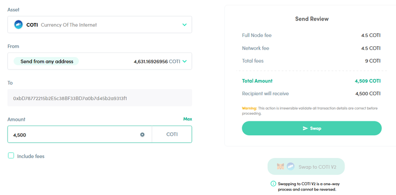Click the Amount input field showing 4,500
Image resolution: width=396 pixels, height=195 pixels.
click(79, 134)
